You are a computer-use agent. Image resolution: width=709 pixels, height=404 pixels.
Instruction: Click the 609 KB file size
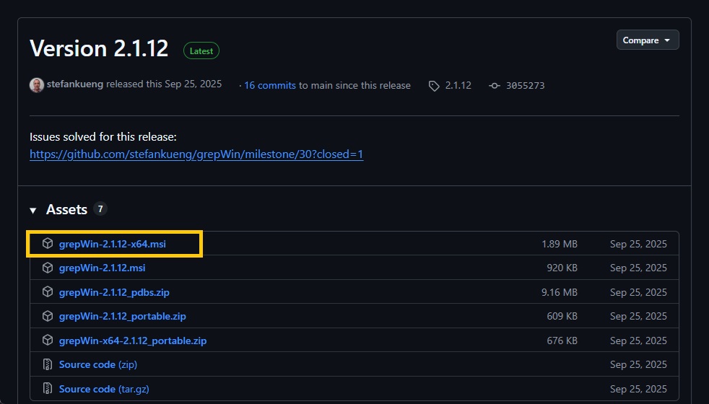point(562,316)
